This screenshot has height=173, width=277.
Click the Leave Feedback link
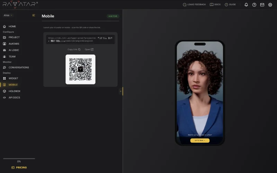click(194, 4)
